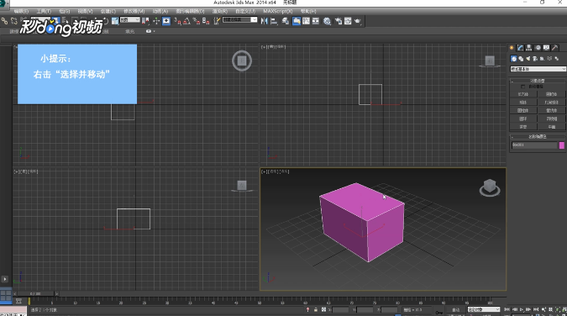Toggle the Graphite ribbon display button

coord(297,21)
